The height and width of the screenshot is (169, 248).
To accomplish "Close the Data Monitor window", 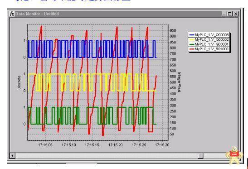I will (236, 14).
